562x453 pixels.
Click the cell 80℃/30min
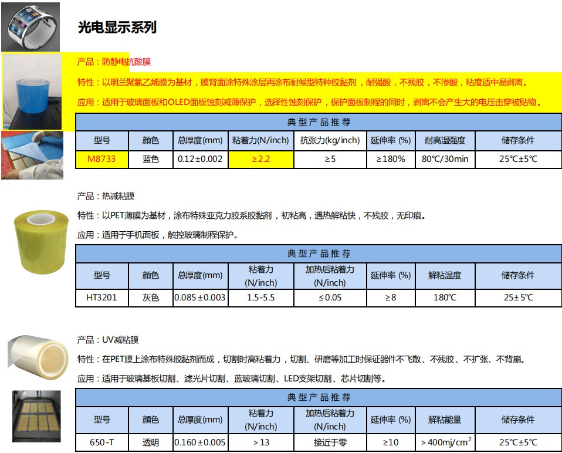[x=445, y=159]
